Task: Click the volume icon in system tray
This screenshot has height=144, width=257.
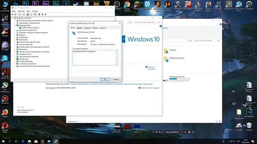Action: click(x=235, y=141)
